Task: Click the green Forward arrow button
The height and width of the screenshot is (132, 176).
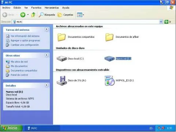Action: pos(23,15)
